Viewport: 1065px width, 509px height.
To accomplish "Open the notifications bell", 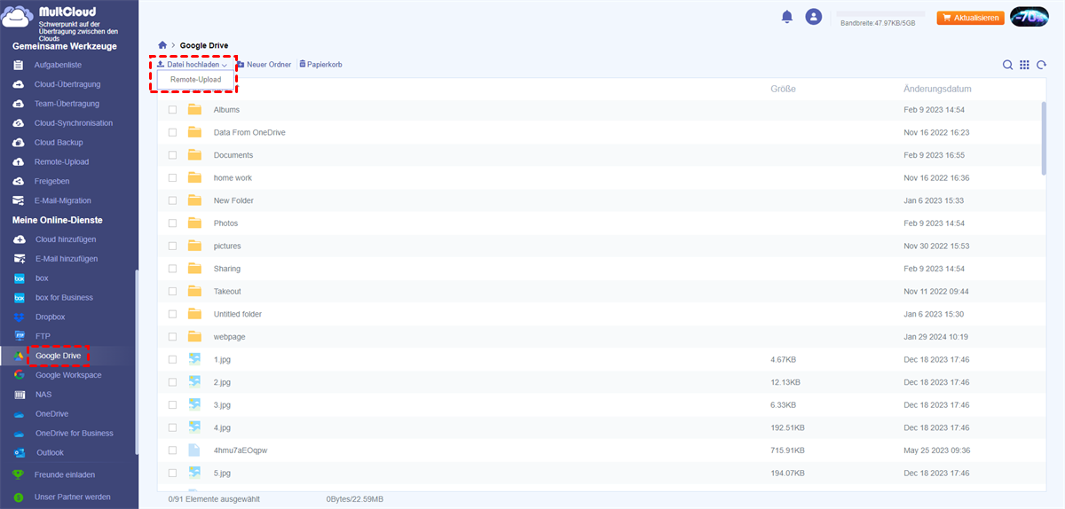I will [x=786, y=17].
